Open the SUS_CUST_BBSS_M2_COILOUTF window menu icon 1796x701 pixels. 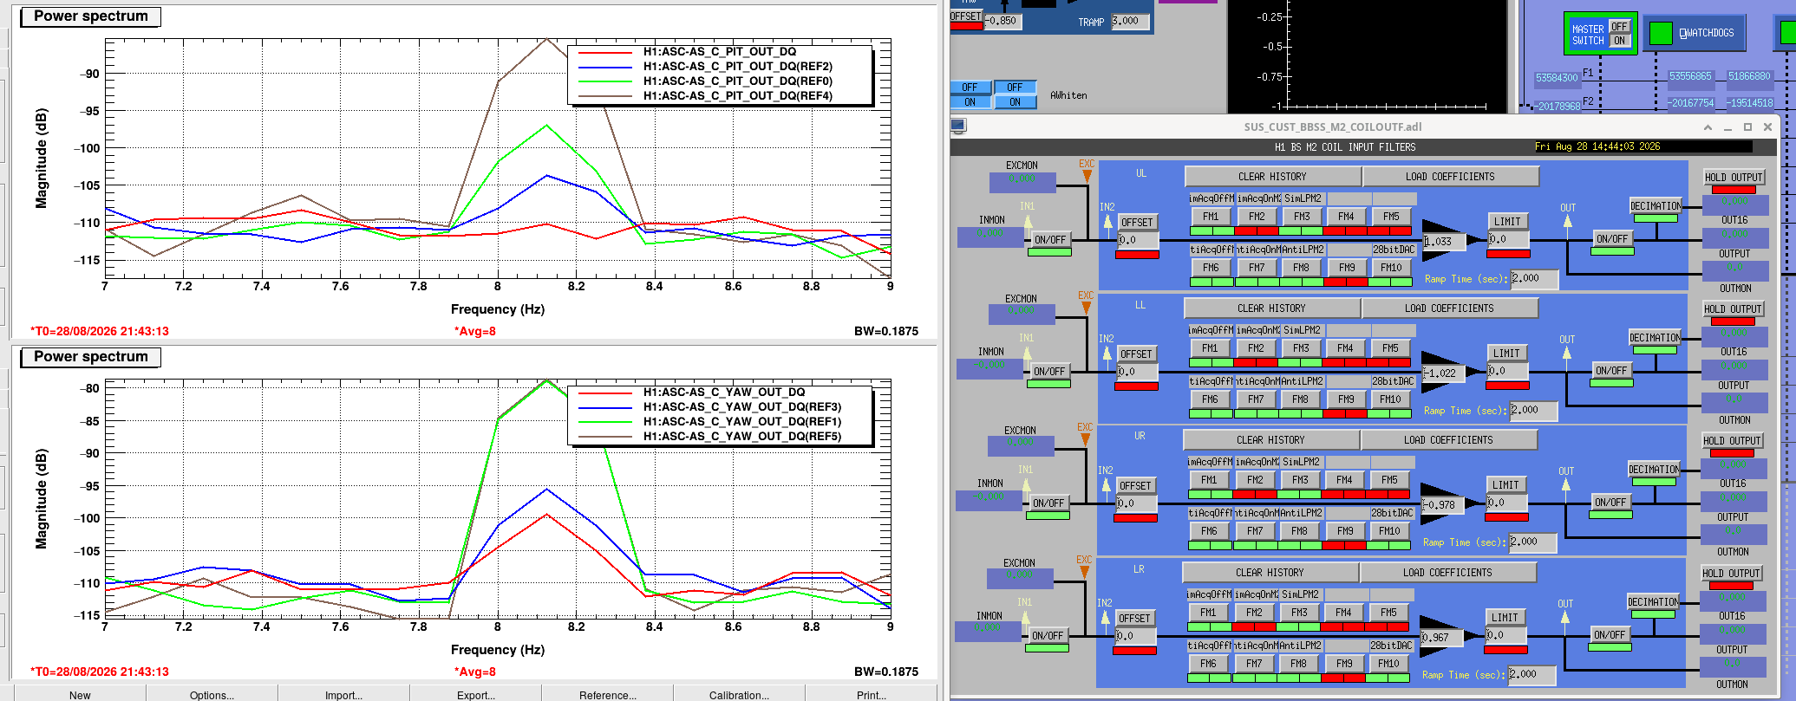(x=958, y=126)
